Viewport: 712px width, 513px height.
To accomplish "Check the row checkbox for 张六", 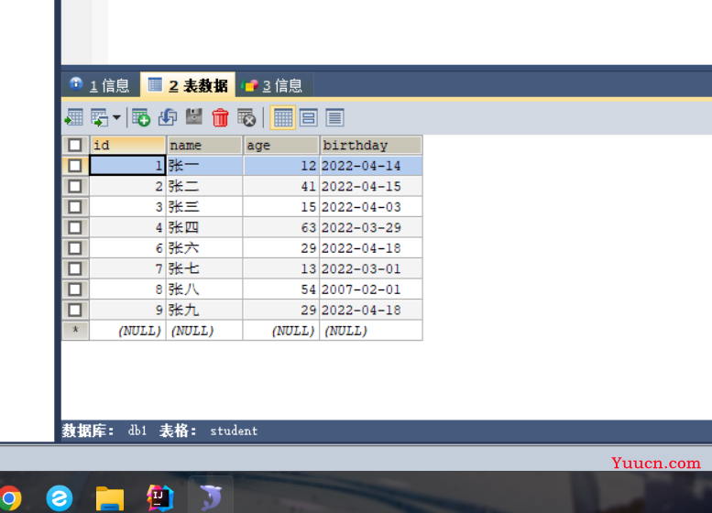I will [x=75, y=248].
